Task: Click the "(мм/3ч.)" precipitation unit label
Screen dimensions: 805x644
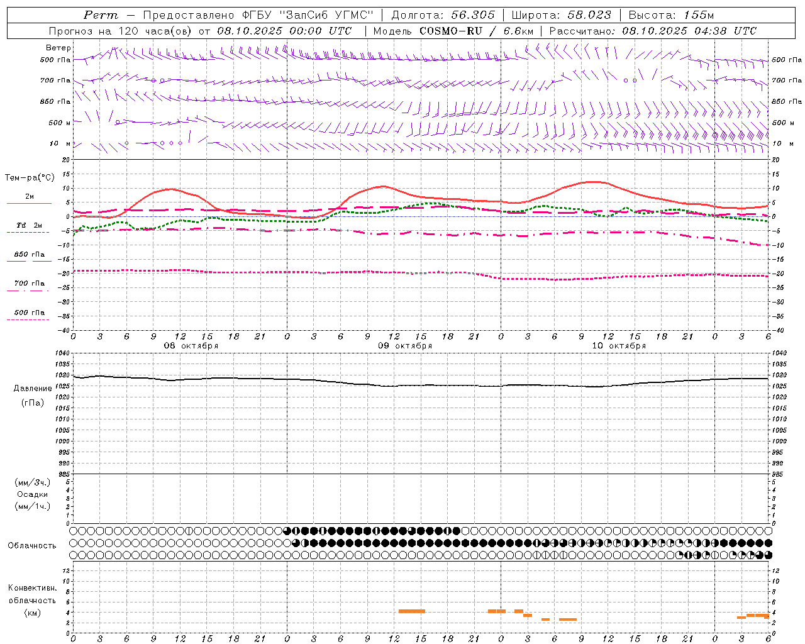Action: click(x=33, y=482)
